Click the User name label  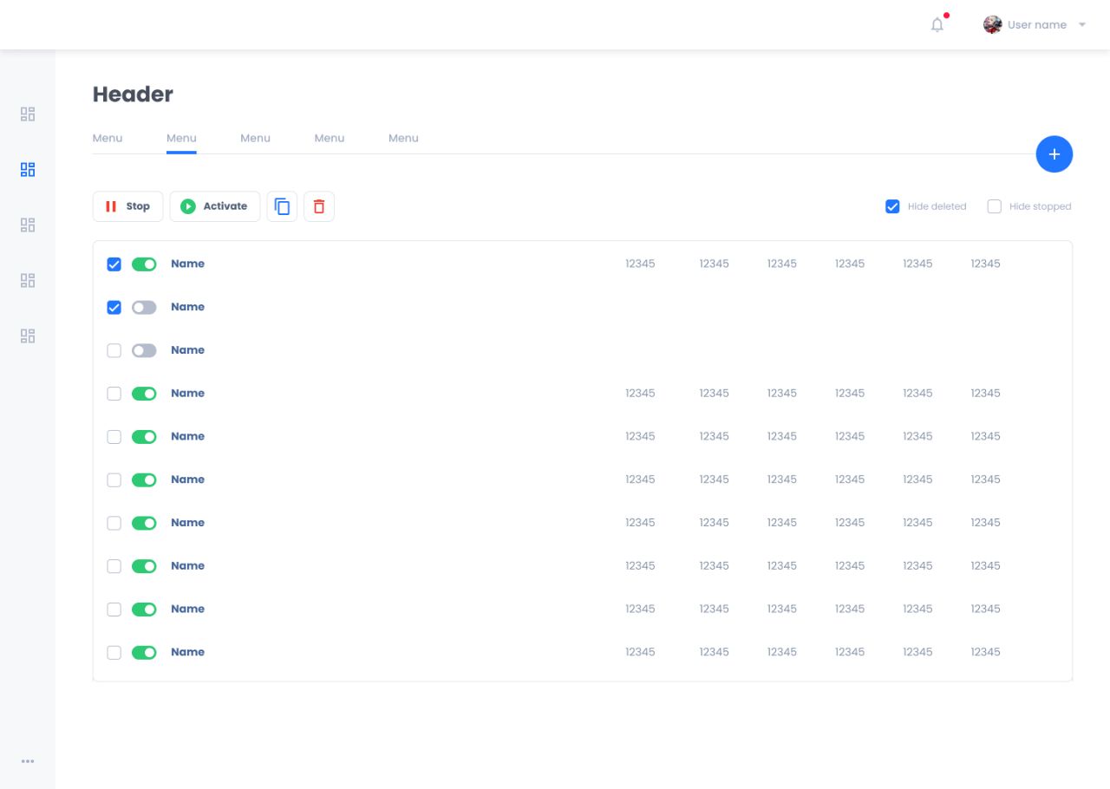1037,25
